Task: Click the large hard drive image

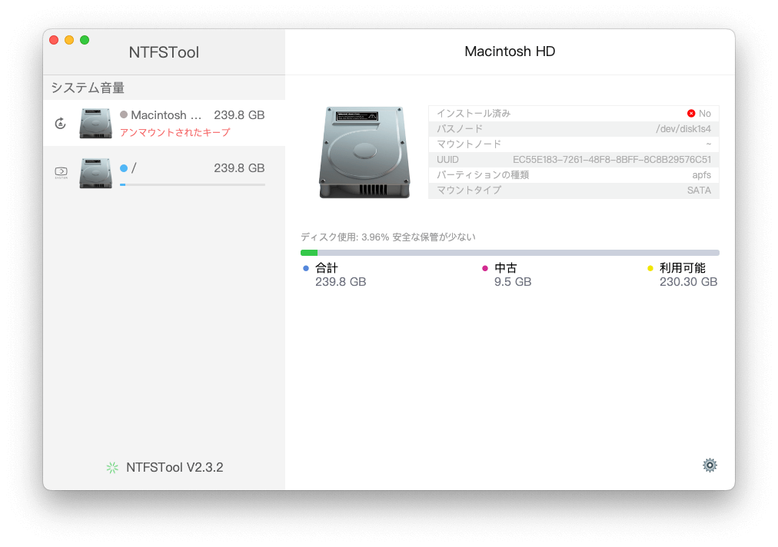Action: click(x=364, y=152)
